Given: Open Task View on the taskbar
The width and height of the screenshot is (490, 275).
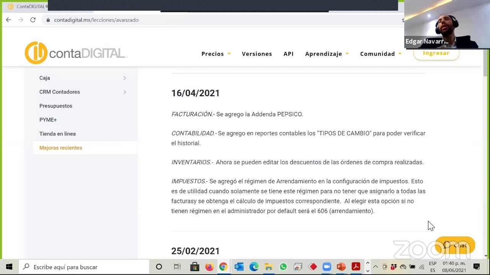Looking at the screenshot, I should [x=177, y=267].
